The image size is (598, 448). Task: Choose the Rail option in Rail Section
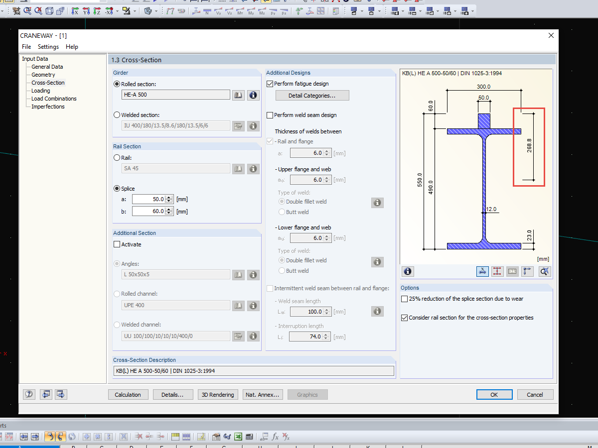[117, 157]
